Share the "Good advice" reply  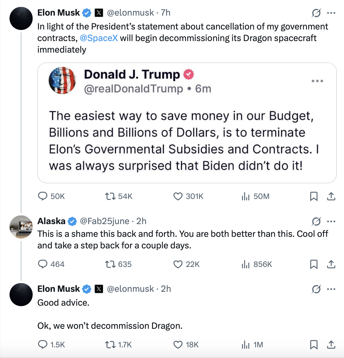coord(331,344)
